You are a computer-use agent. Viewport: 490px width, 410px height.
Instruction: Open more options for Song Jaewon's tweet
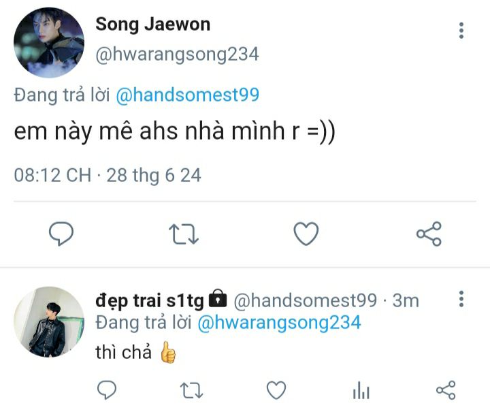[461, 31]
